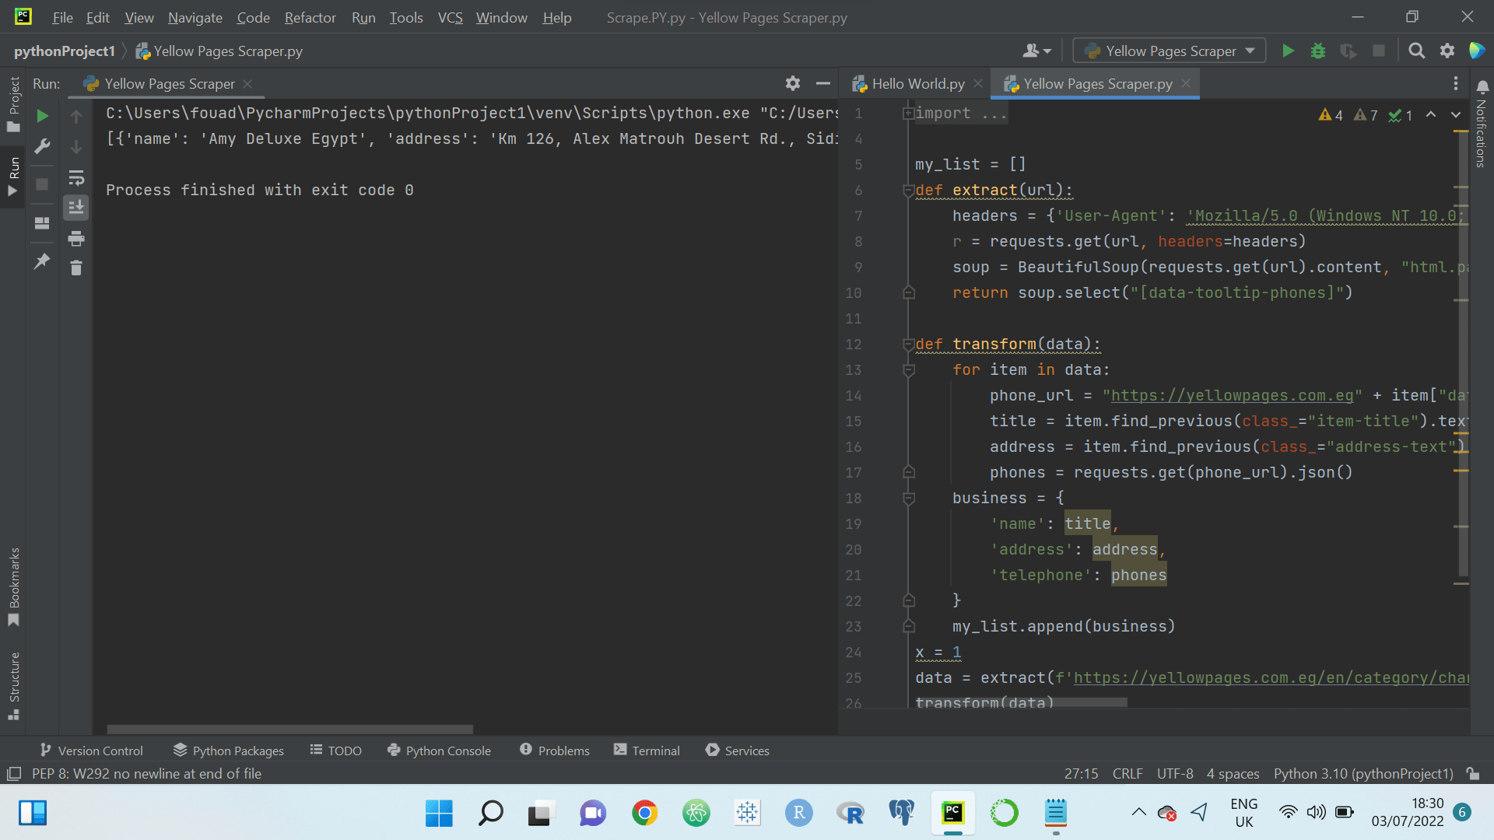Viewport: 1494px width, 840px height.
Task: Clear console with trash icon
Action: coord(76,268)
